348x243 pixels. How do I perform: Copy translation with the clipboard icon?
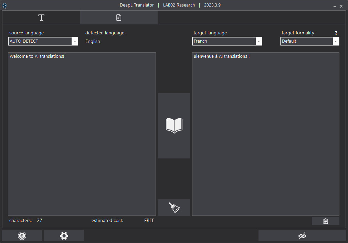point(325,221)
